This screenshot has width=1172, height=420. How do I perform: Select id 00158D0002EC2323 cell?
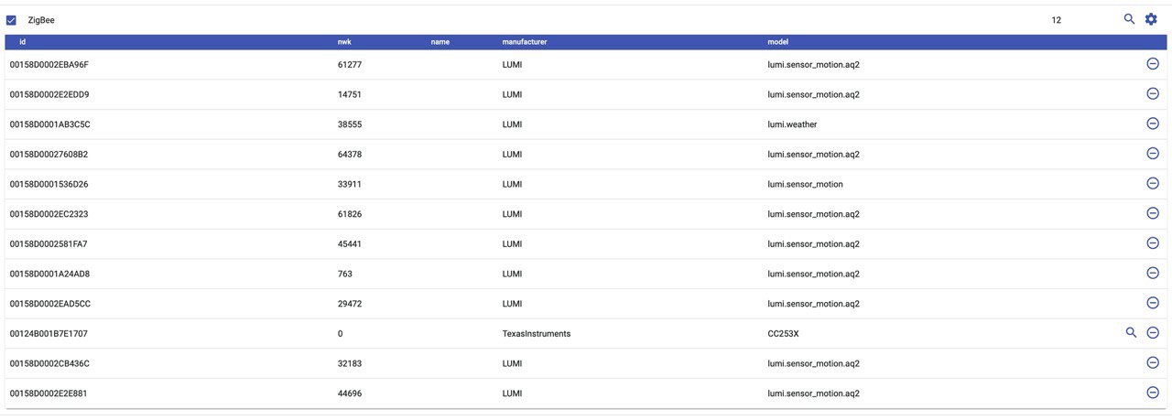49,214
